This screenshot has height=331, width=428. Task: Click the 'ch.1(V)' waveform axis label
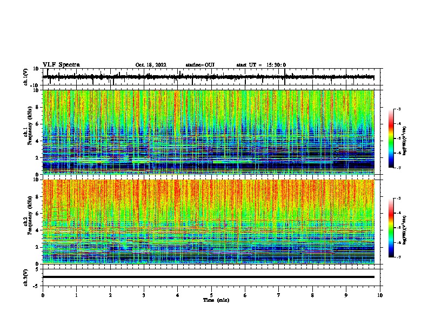[26, 77]
